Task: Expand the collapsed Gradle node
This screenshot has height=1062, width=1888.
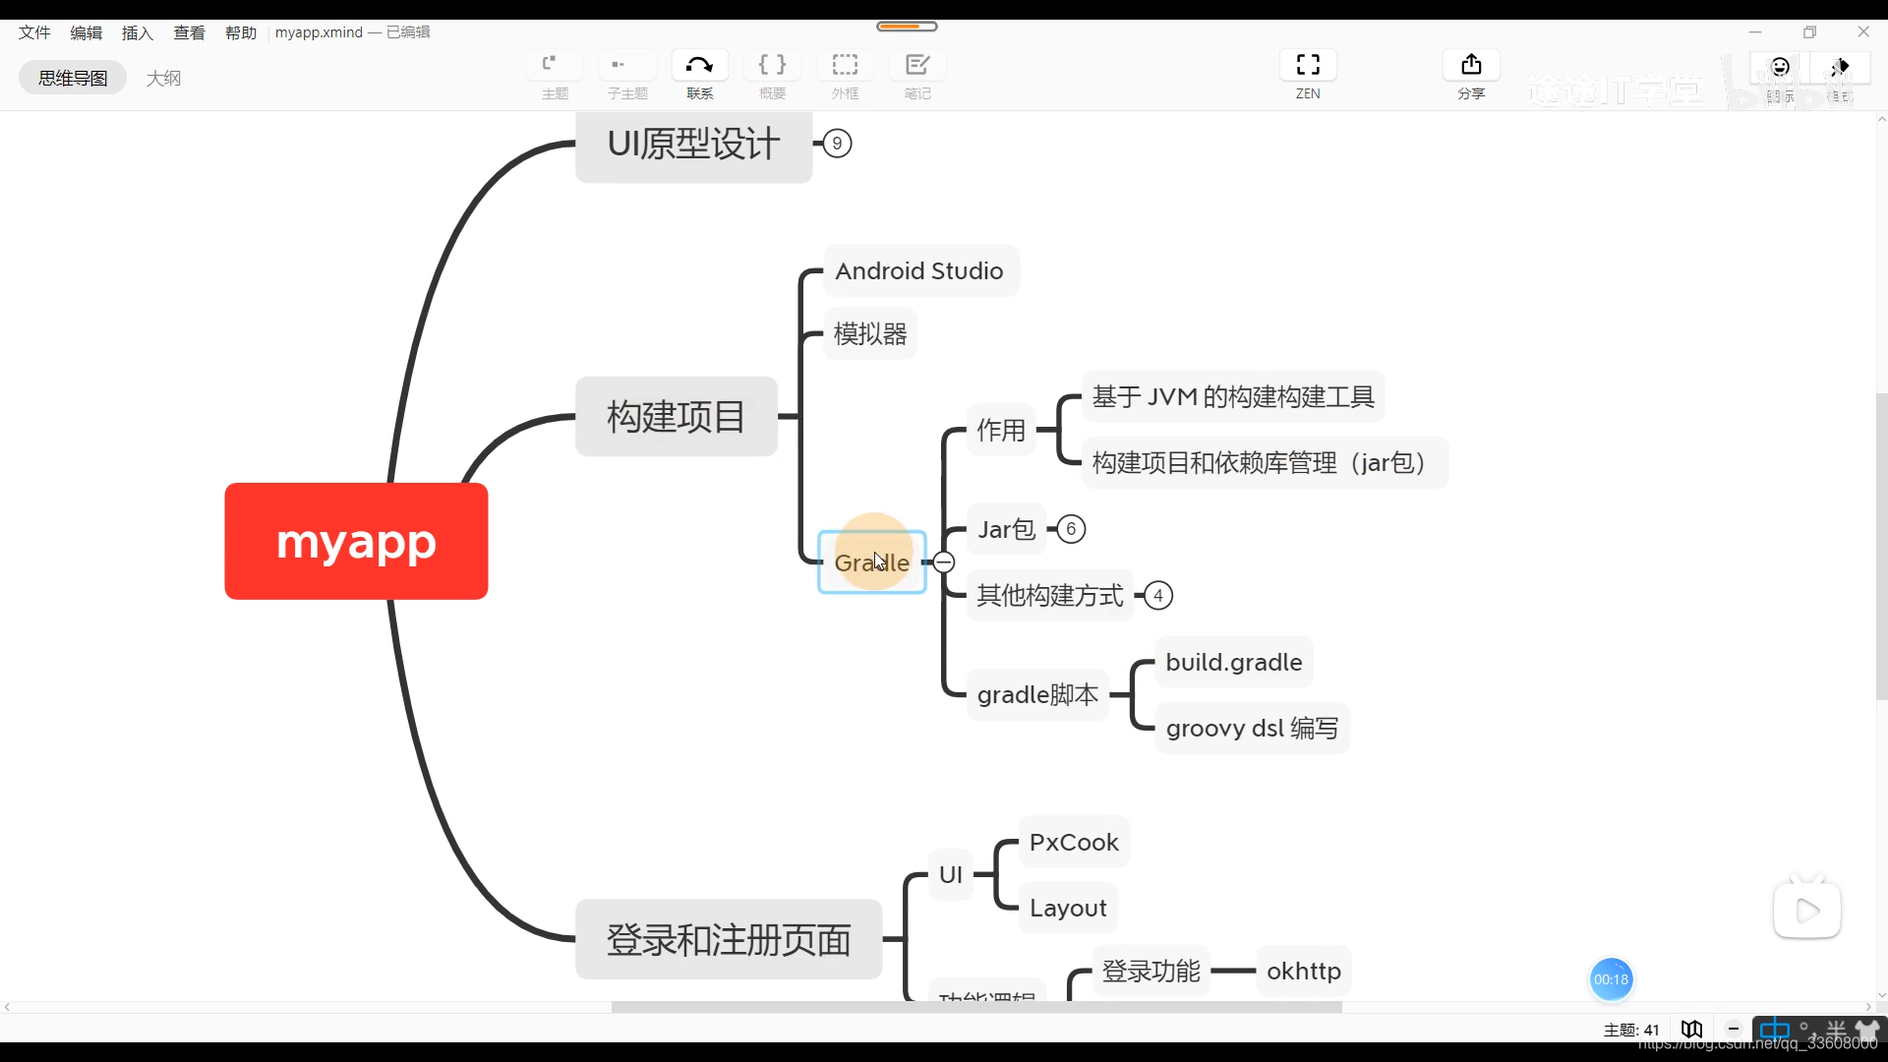Action: click(943, 561)
